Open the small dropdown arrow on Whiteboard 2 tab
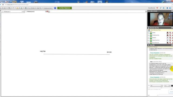 tap(46, 12)
